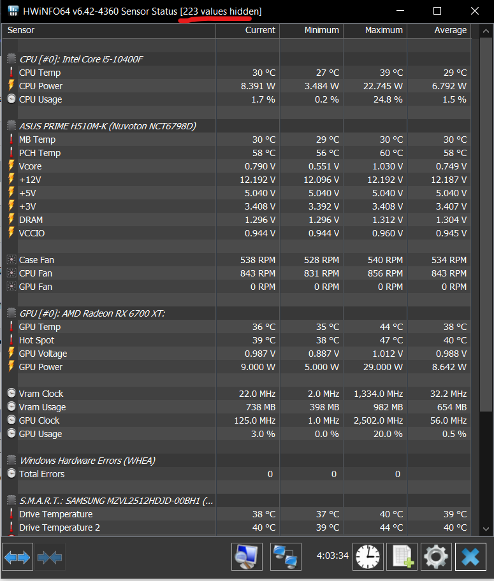Click the gauge icon beside Vram Clock
Screen dimensions: 494x581
pos(11,394)
